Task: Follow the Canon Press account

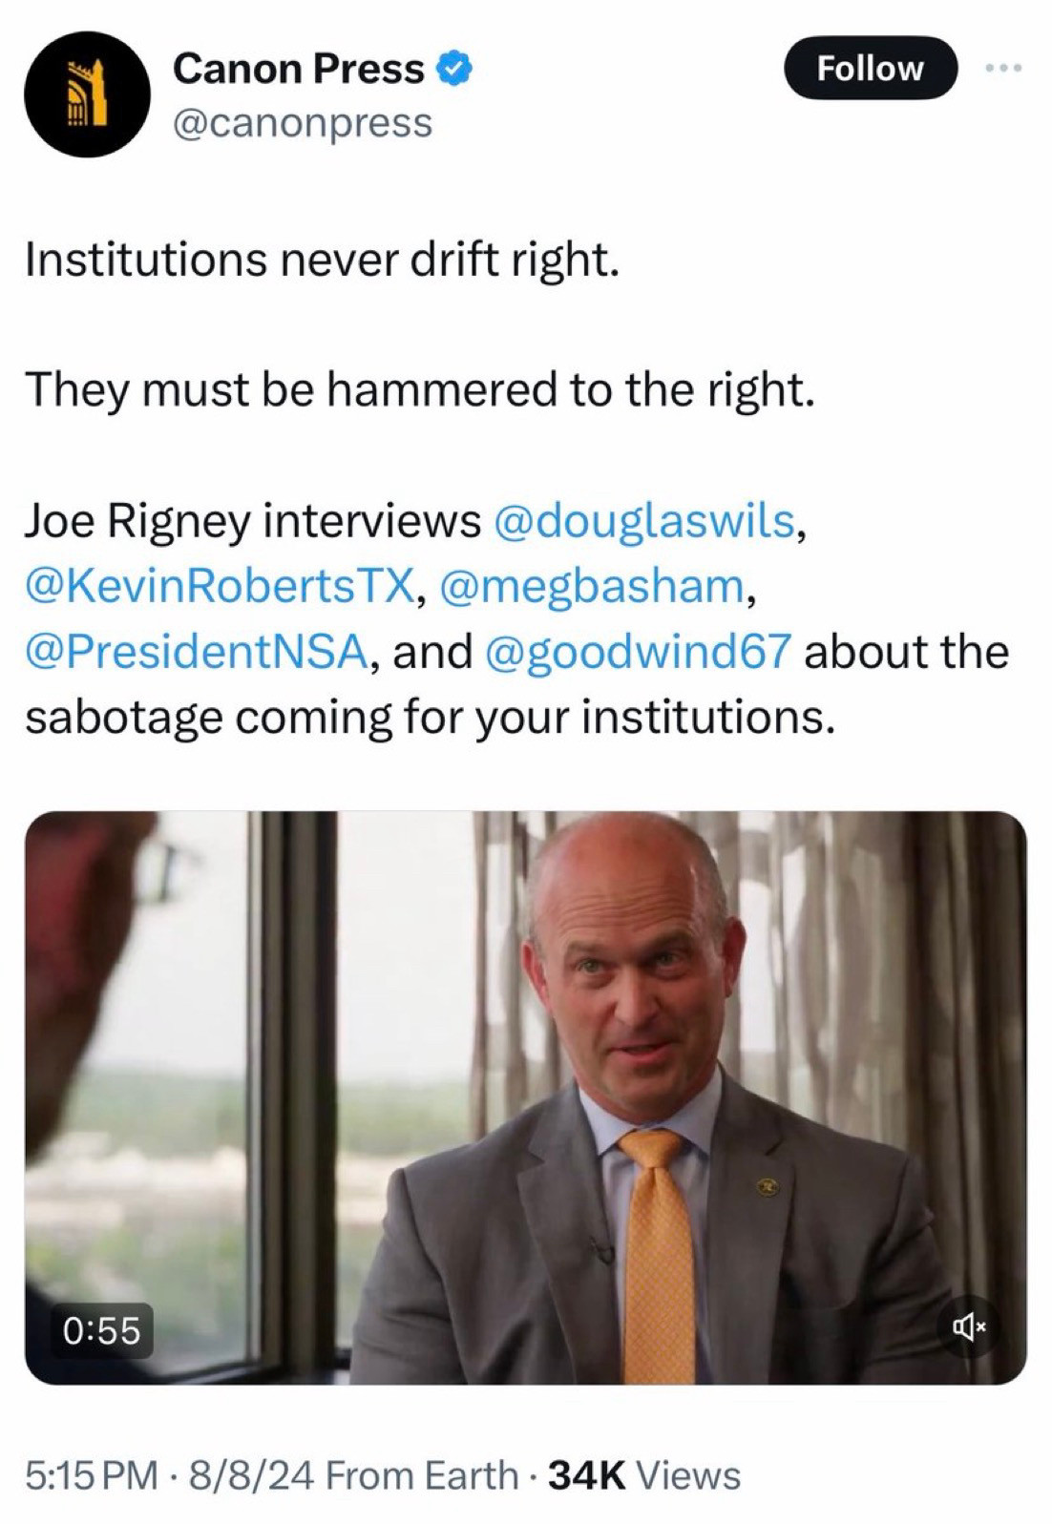Action: point(870,68)
